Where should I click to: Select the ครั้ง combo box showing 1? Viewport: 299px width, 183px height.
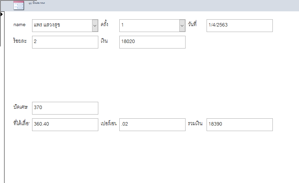149,25
